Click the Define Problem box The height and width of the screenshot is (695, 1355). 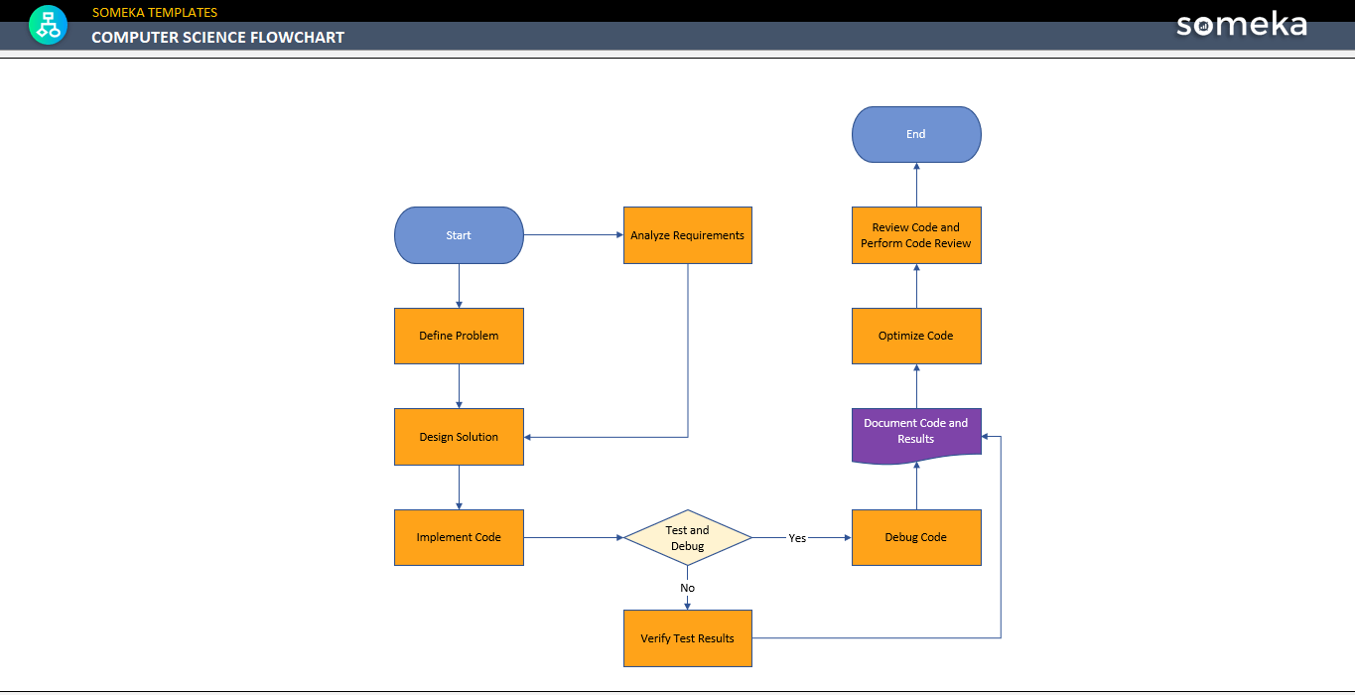coord(459,336)
